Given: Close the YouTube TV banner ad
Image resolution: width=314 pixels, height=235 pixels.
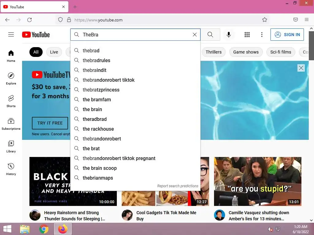Looking at the screenshot, I should [x=301, y=68].
